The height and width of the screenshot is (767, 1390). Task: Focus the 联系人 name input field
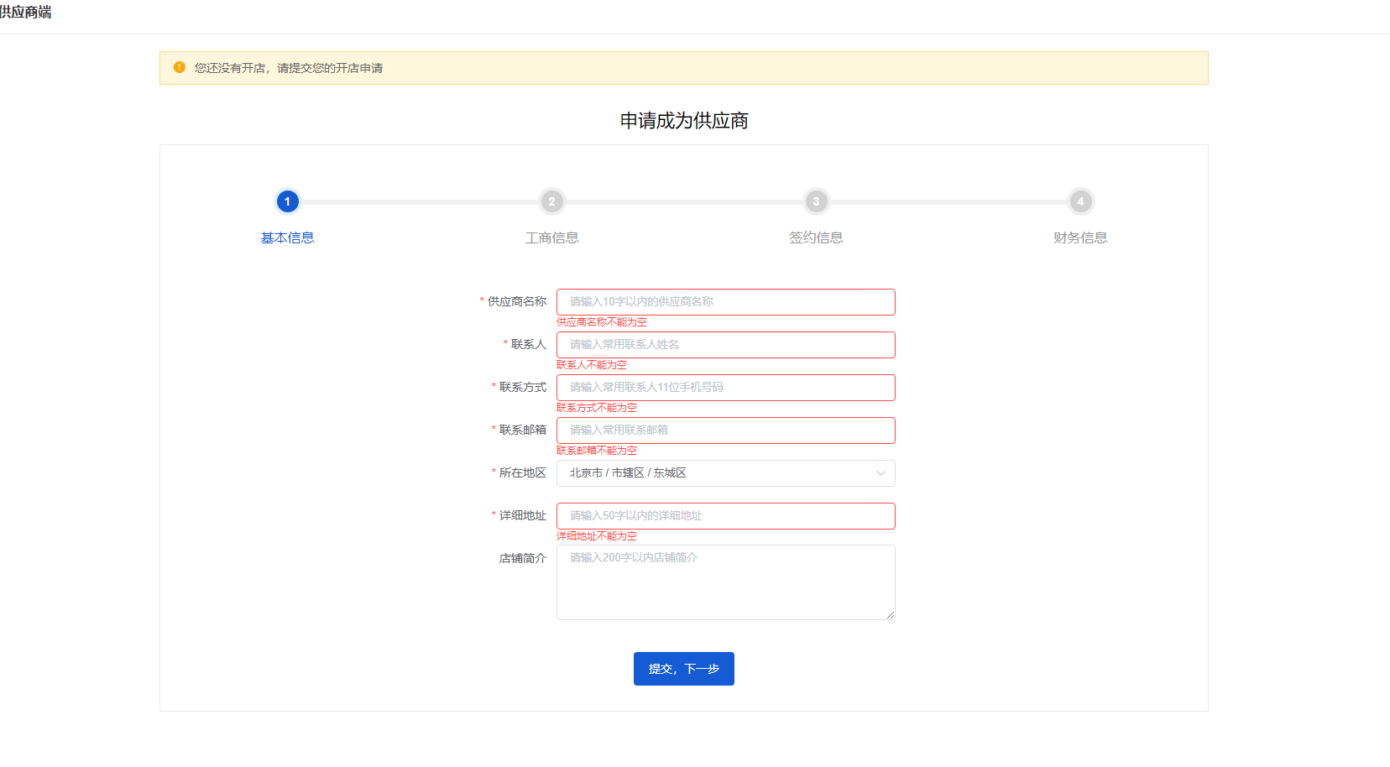726,345
